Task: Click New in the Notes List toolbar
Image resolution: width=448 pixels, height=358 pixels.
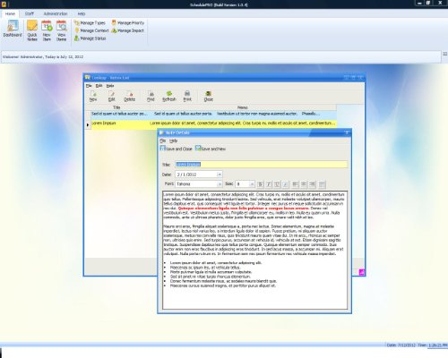Action: click(x=93, y=97)
